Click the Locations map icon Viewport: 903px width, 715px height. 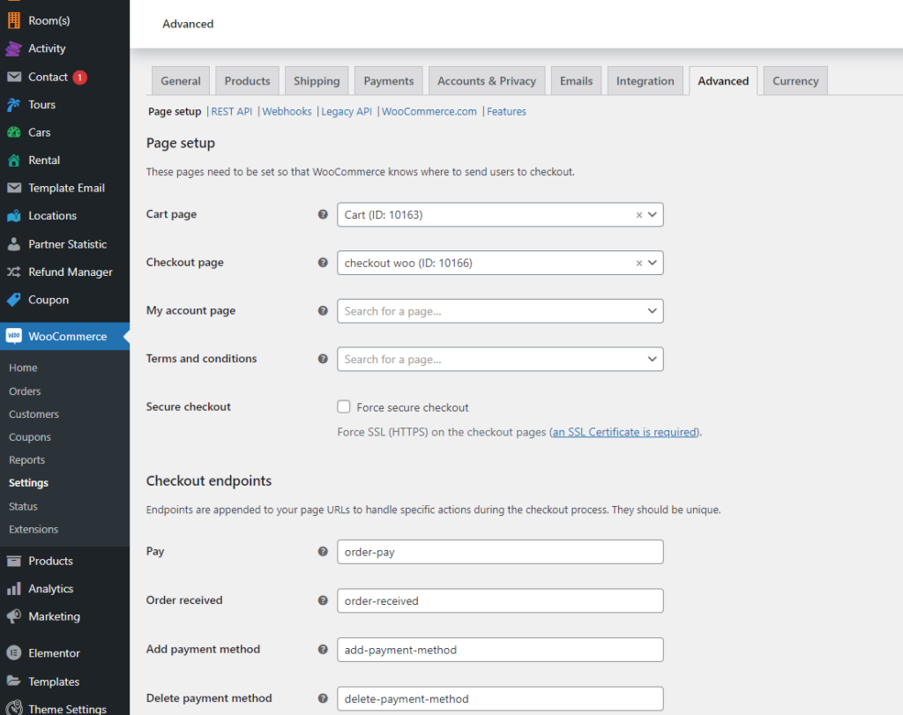coord(14,216)
